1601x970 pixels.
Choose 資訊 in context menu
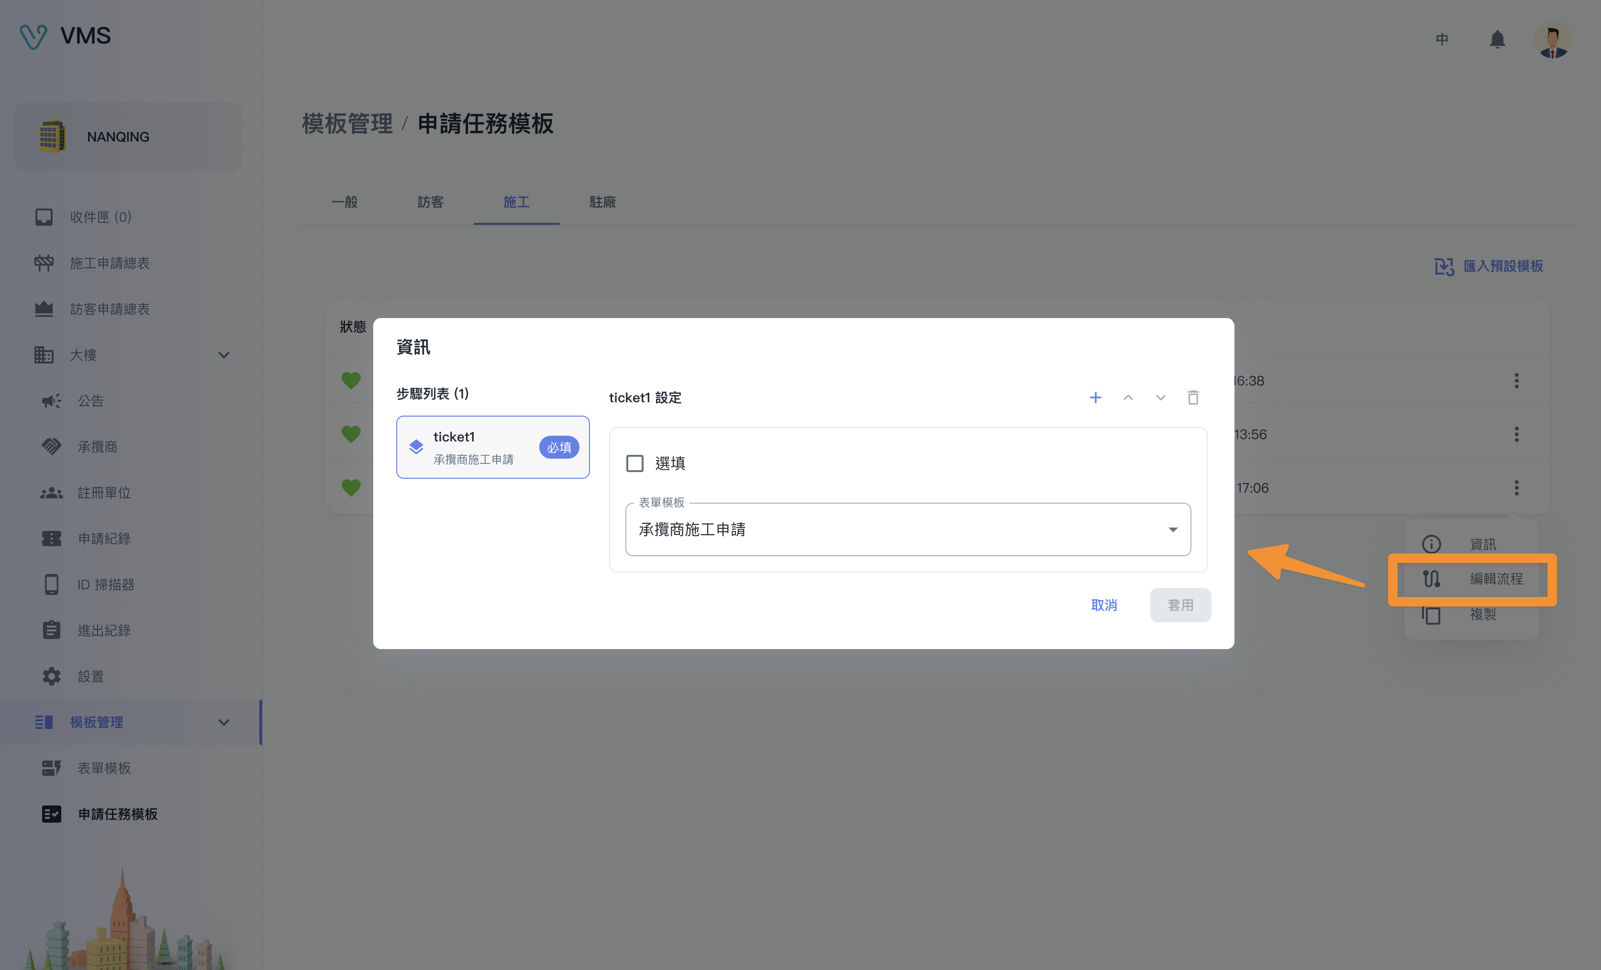pos(1472,544)
